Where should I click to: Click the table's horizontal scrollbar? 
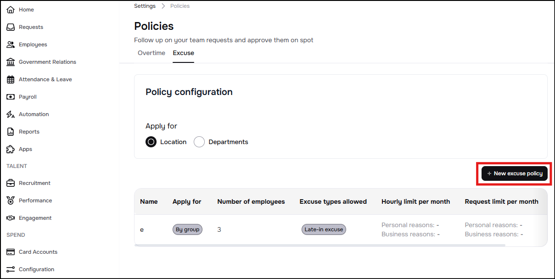(x=321, y=245)
